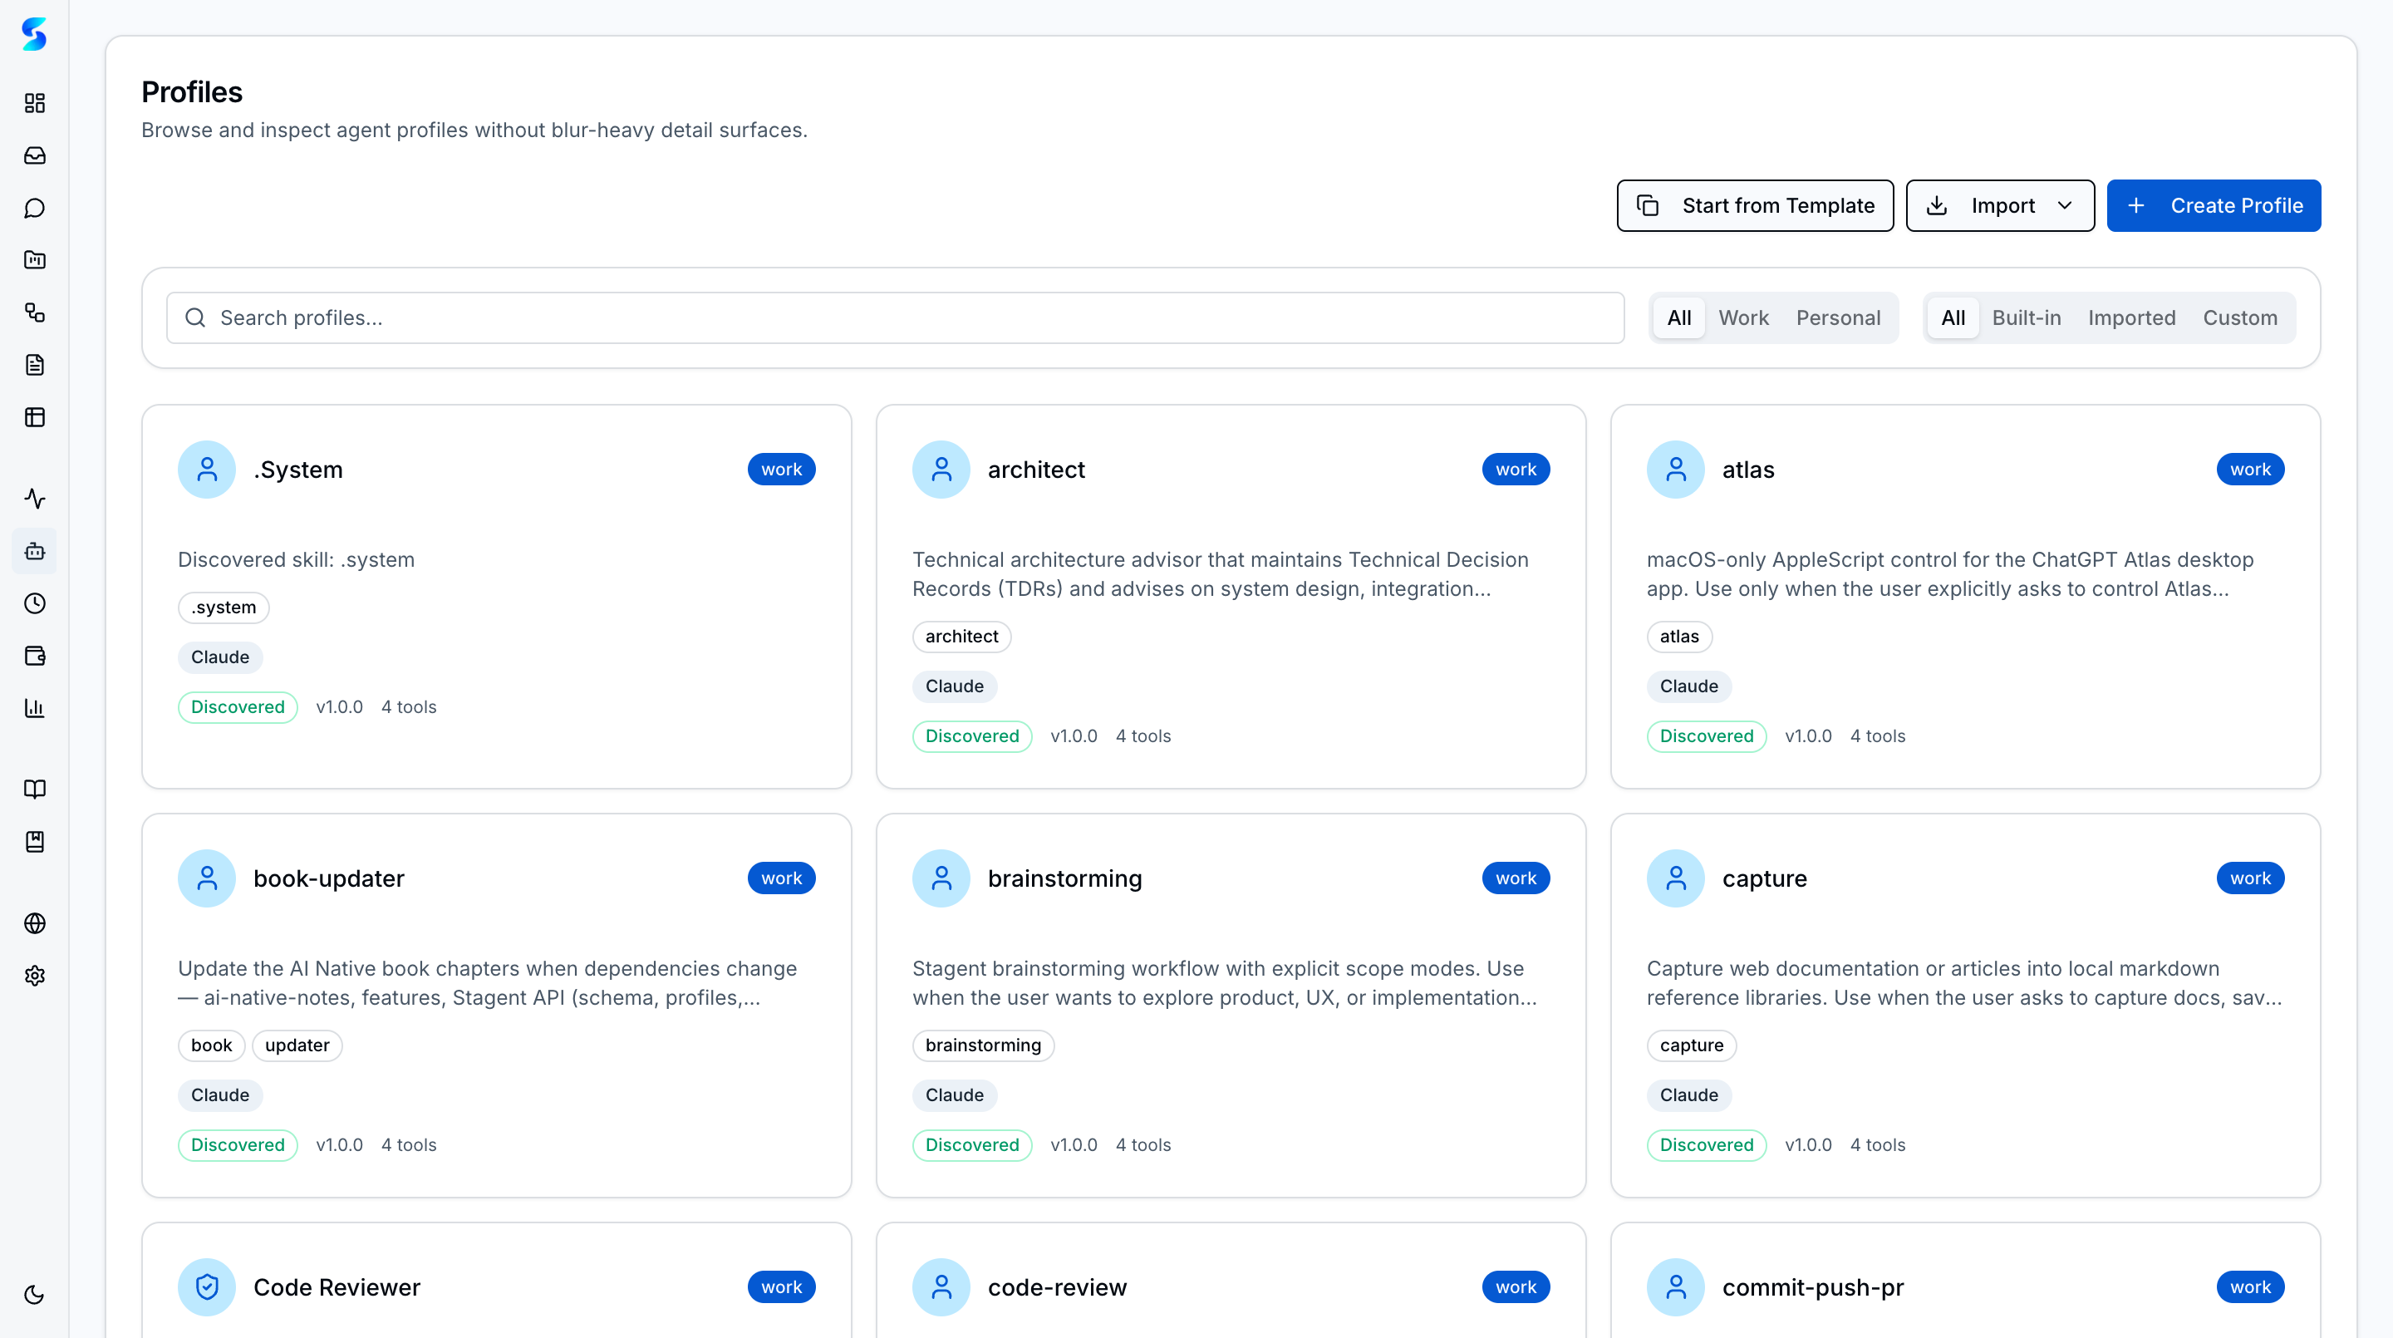
Task: Open the clock schedules sidebar icon
Action: 34,604
